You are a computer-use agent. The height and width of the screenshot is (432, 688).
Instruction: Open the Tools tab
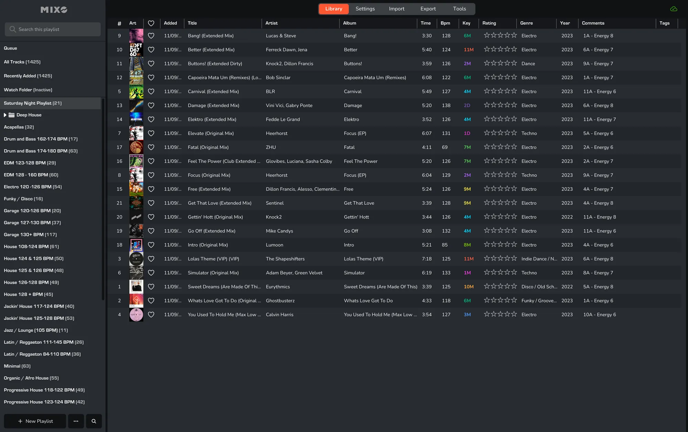459,9
